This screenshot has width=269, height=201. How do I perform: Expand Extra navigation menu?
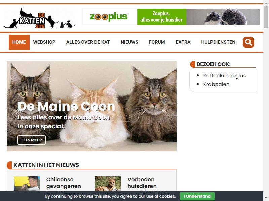pyautogui.click(x=183, y=42)
